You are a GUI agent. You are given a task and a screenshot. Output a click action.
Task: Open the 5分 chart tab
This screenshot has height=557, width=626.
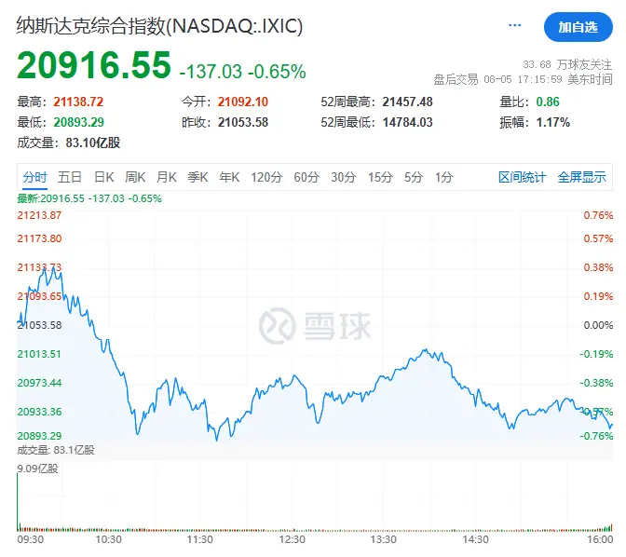pyautogui.click(x=414, y=177)
